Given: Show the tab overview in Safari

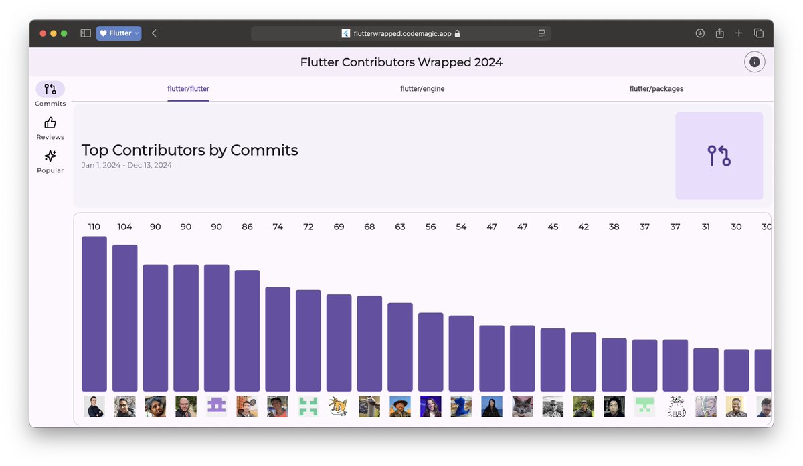Looking at the screenshot, I should [x=759, y=33].
